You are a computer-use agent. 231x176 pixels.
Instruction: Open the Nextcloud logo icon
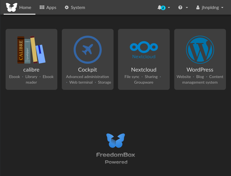tap(144, 50)
